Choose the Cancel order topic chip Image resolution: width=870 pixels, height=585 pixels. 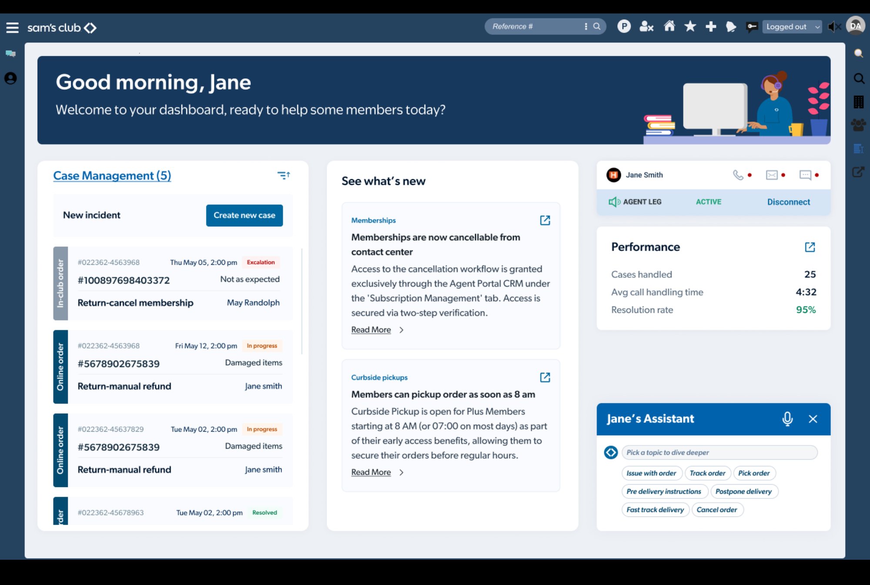click(x=717, y=510)
